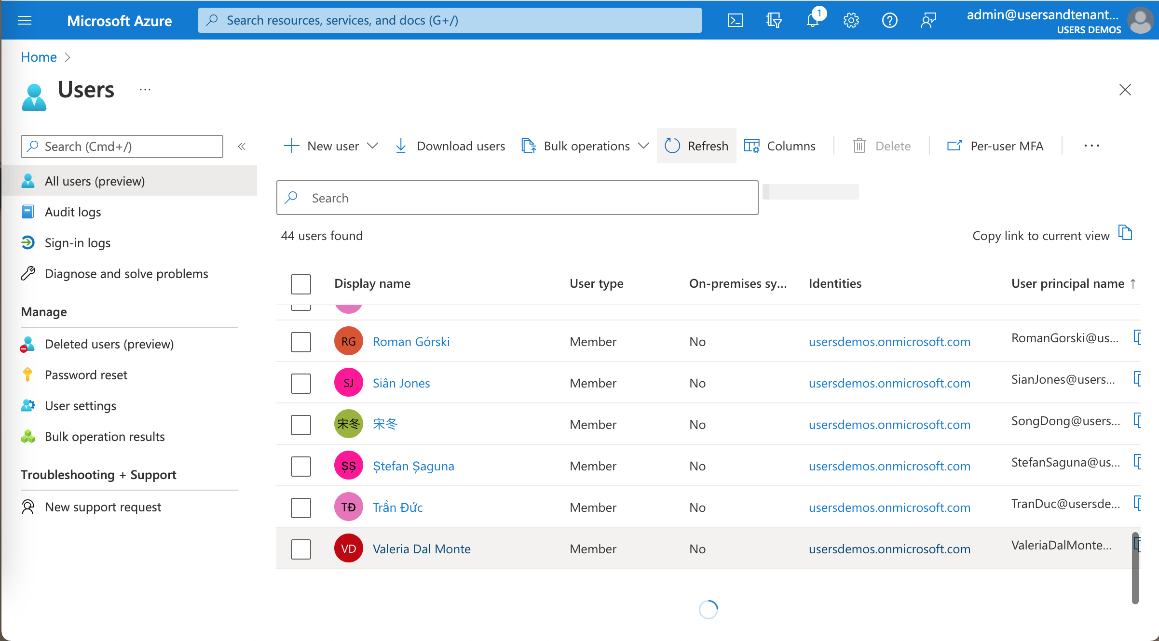Screen dimensions: 1159x641
Task: Copy TranDuc user principal name icon
Action: click(1137, 503)
